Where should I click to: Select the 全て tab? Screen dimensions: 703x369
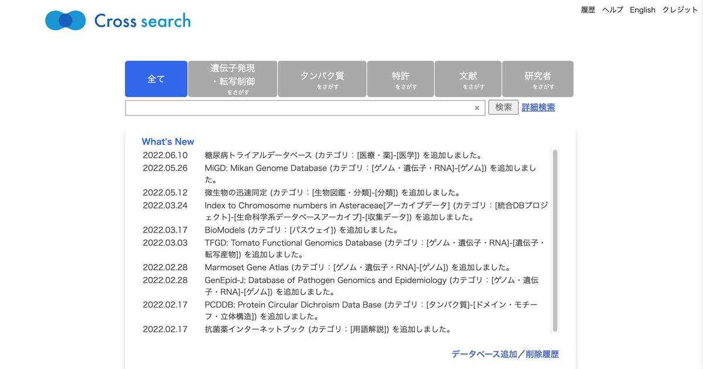pos(156,79)
